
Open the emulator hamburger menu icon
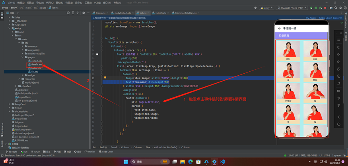tap(339, 40)
